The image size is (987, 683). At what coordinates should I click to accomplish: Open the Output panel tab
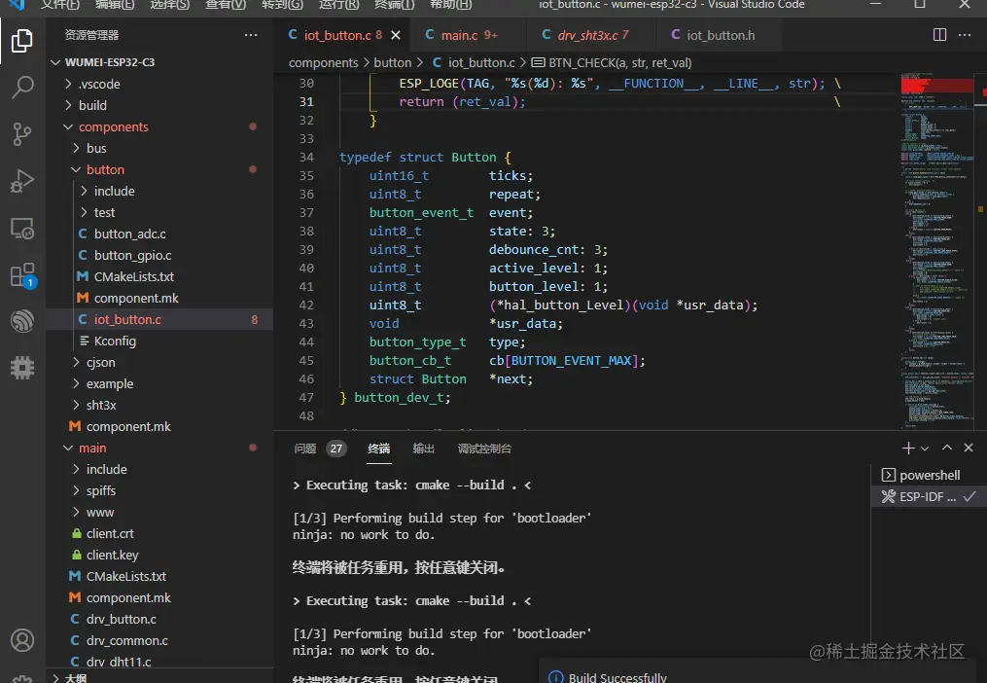click(x=423, y=449)
